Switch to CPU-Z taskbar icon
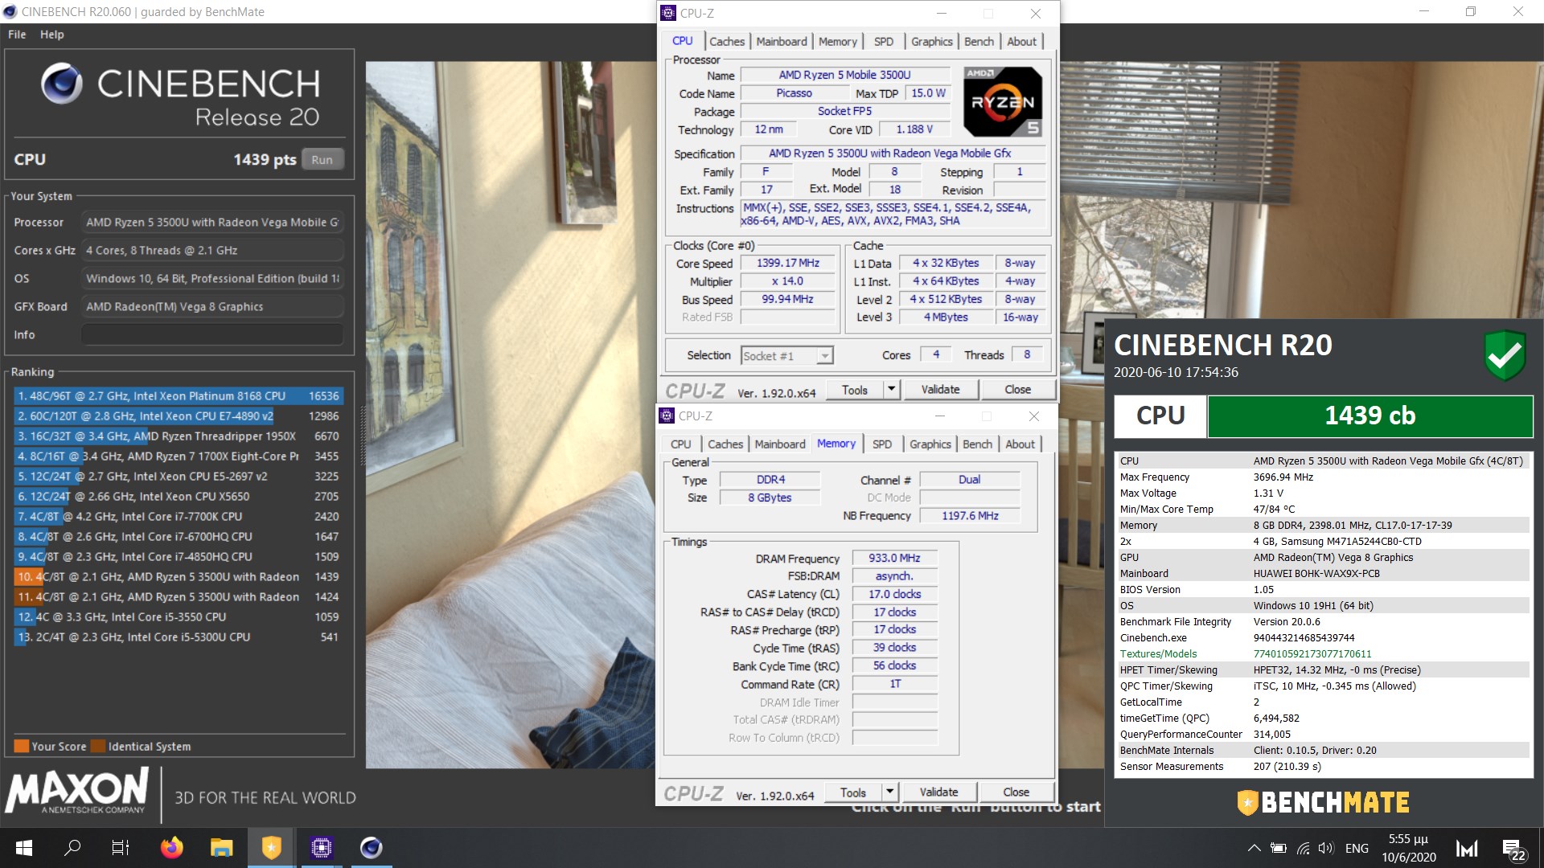 322,848
